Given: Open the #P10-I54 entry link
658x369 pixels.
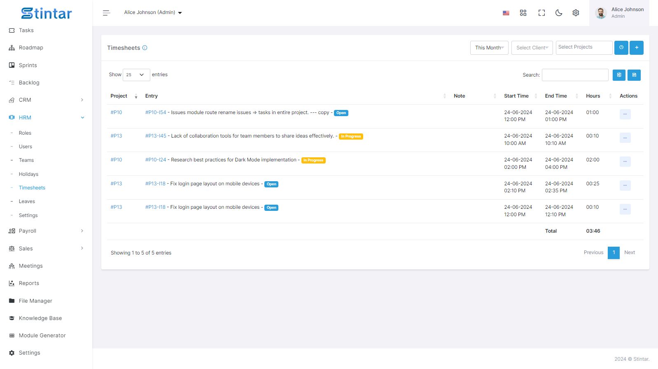Looking at the screenshot, I should tap(156, 112).
